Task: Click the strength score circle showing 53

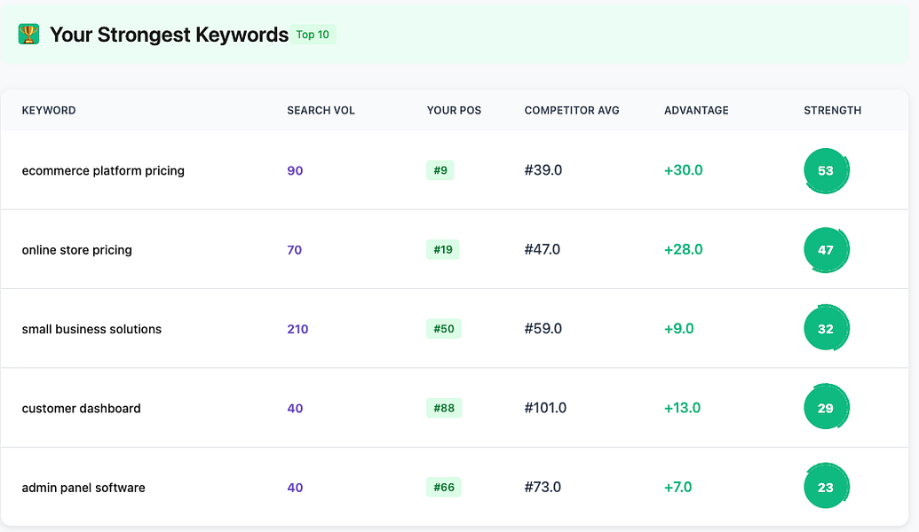Action: point(826,170)
